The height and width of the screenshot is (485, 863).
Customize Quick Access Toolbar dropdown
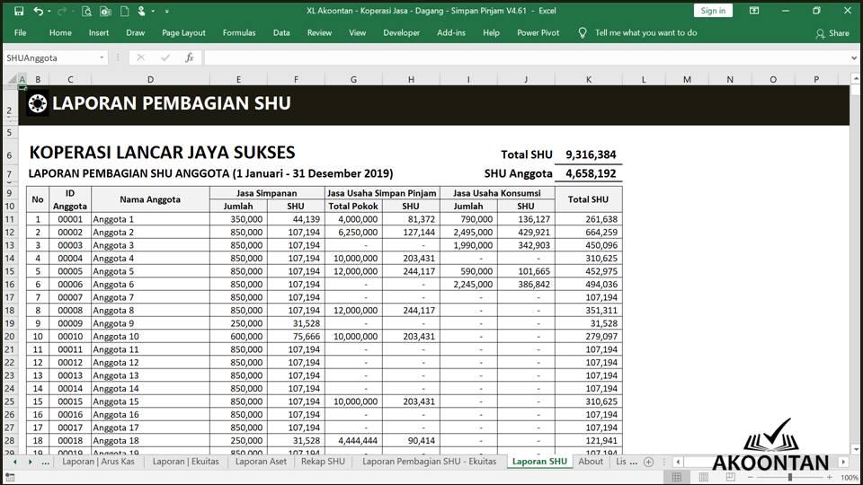point(167,11)
